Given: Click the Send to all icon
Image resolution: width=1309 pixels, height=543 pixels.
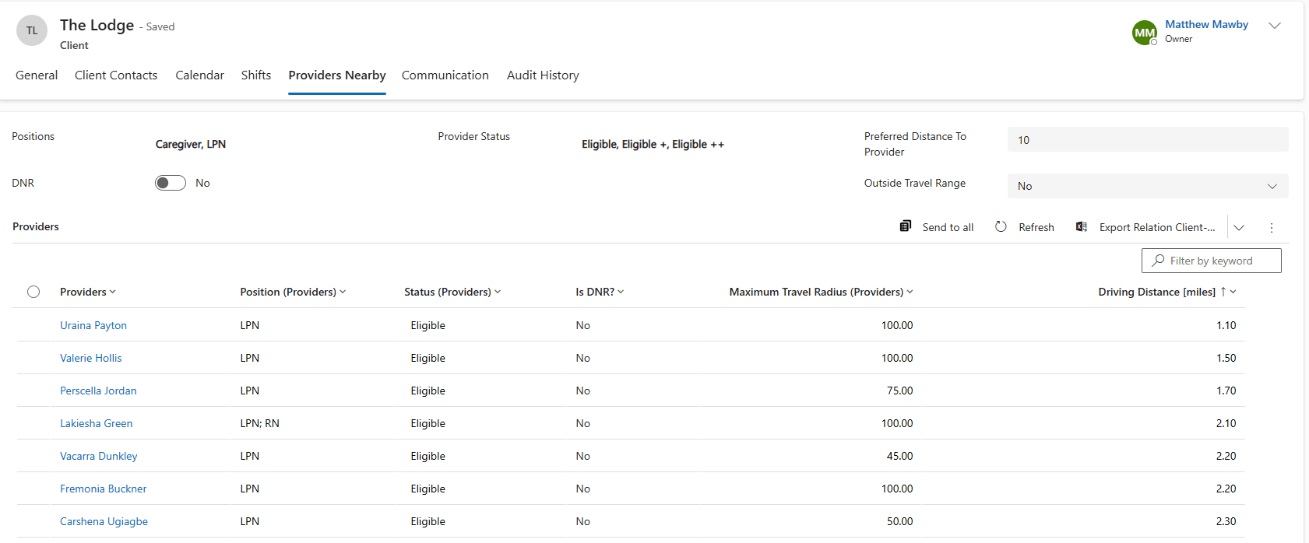Looking at the screenshot, I should point(905,226).
